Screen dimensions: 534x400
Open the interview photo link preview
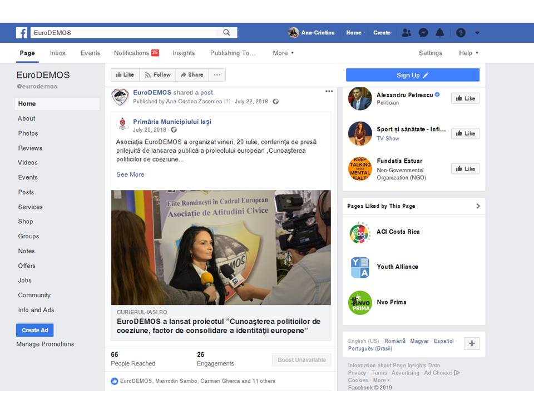coord(221,247)
